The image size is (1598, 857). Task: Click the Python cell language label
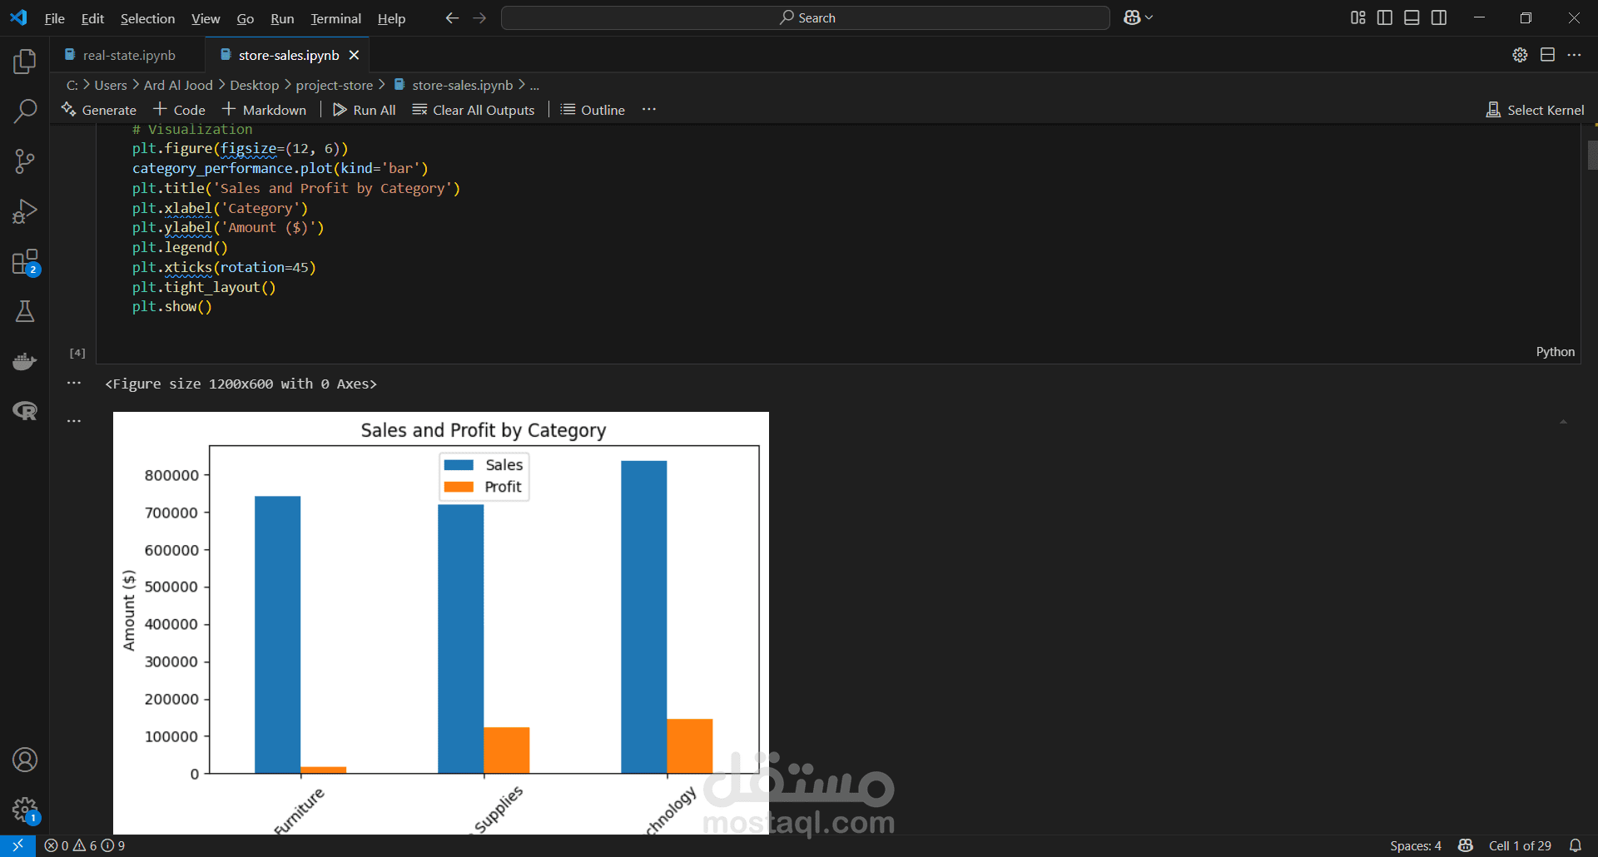[x=1555, y=352]
